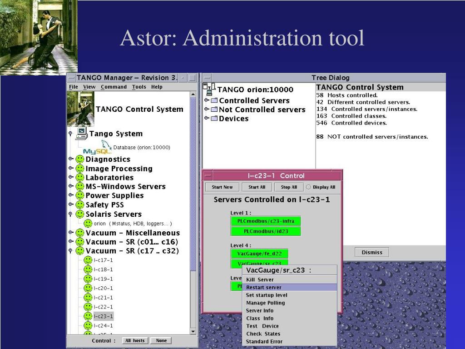Screen dimensions: 465x349
Task: Click the PLCmodbus/id23 server block
Action: 265,231
